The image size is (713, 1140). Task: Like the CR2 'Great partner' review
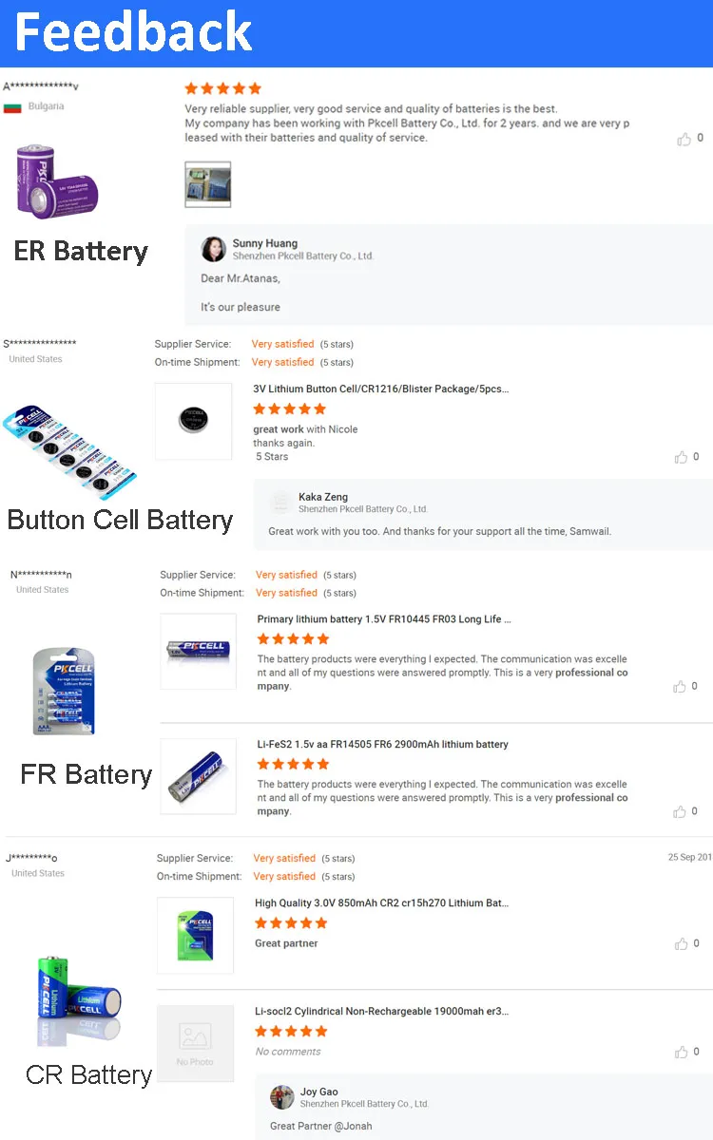click(x=681, y=944)
